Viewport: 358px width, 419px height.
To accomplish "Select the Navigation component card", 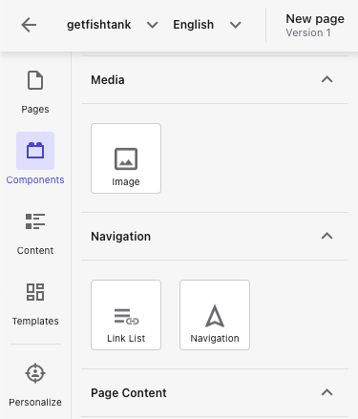I will point(215,315).
